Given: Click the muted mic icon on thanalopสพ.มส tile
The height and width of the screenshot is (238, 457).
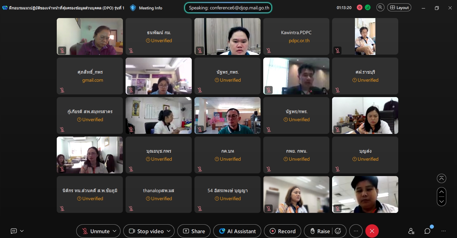Looking at the screenshot, I should 131,209.
